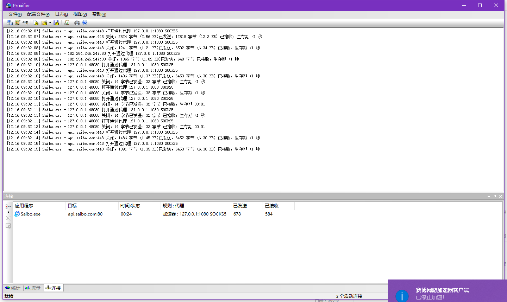Open the Proxification Rules toolbar icon

coord(18,23)
